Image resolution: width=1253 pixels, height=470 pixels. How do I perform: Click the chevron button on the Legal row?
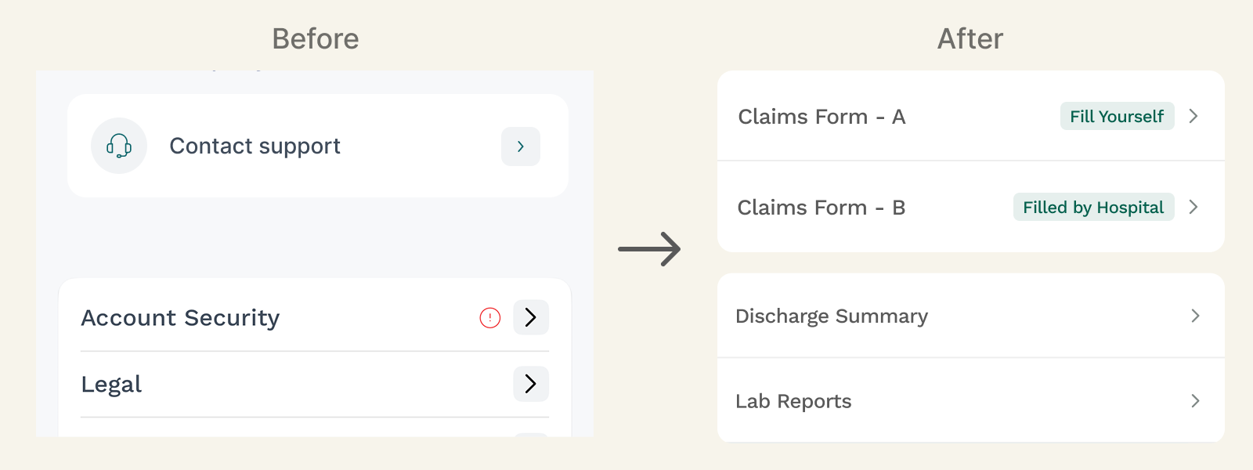[x=531, y=384]
